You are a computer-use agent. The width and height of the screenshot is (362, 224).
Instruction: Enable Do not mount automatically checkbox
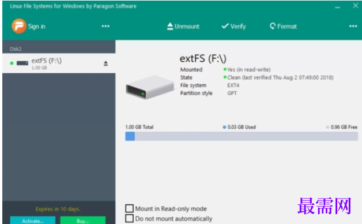pos(129,218)
